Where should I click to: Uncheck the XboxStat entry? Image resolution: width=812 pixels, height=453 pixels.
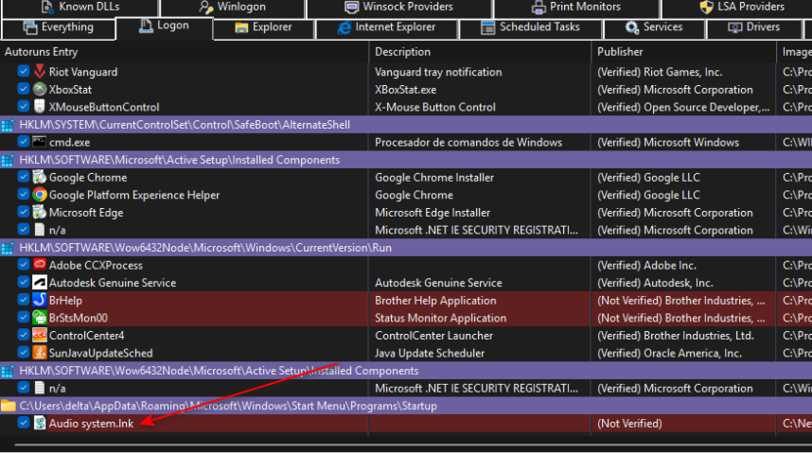pyautogui.click(x=23, y=89)
